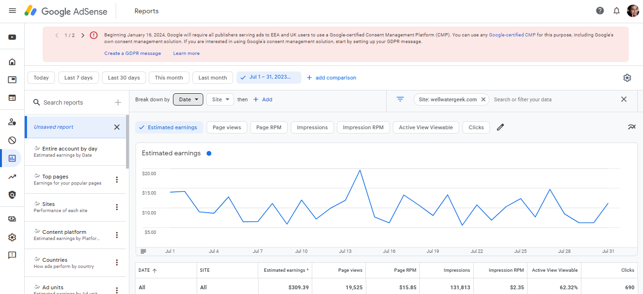Open the Entire account by day report

click(x=76, y=151)
